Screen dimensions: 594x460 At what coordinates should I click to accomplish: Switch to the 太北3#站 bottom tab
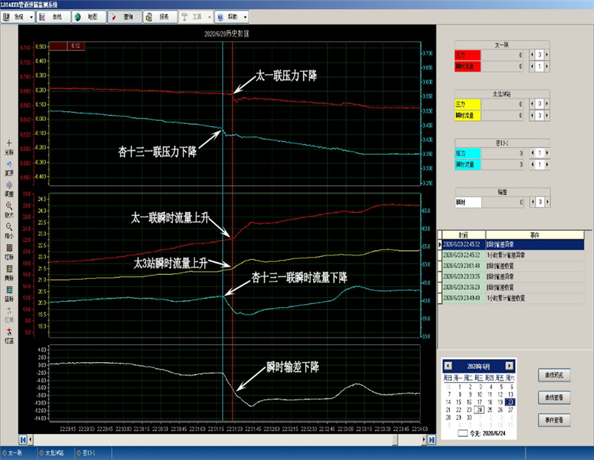pyautogui.click(x=53, y=452)
